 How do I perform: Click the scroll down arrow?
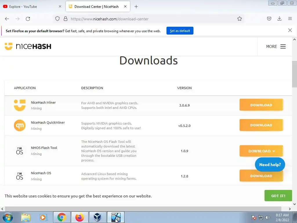click(294, 204)
